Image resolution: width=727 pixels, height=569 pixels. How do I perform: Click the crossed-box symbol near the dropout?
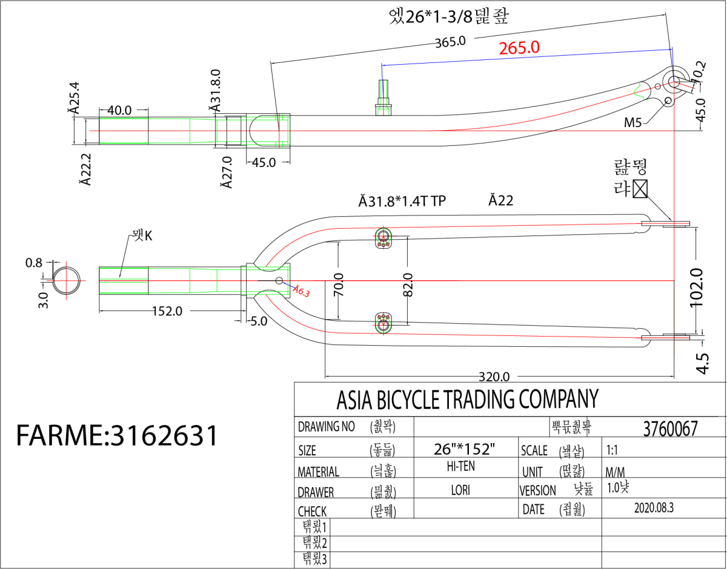click(640, 189)
